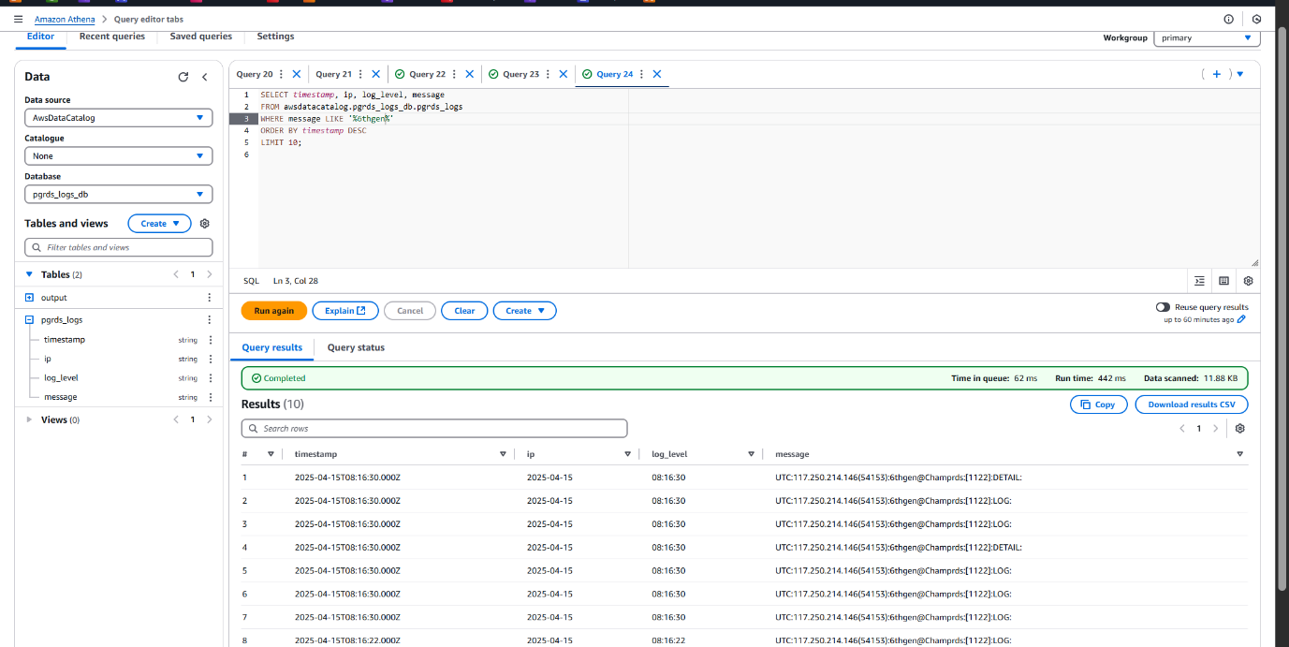Sort results by the ip column header
This screenshot has height=647, width=1289.
point(627,454)
